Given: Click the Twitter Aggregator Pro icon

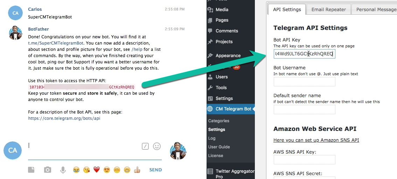Looking at the screenshot, I should (210, 171).
